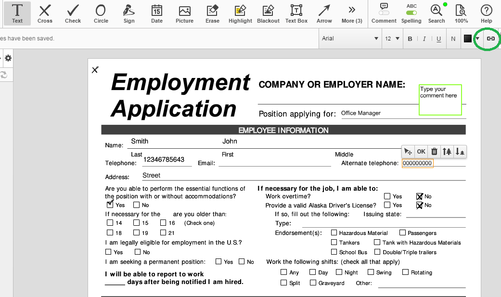
Task: Click the N normal formatting button
Action: click(x=453, y=39)
